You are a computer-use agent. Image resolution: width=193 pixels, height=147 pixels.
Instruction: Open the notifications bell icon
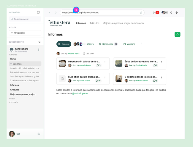(x=154, y=13)
